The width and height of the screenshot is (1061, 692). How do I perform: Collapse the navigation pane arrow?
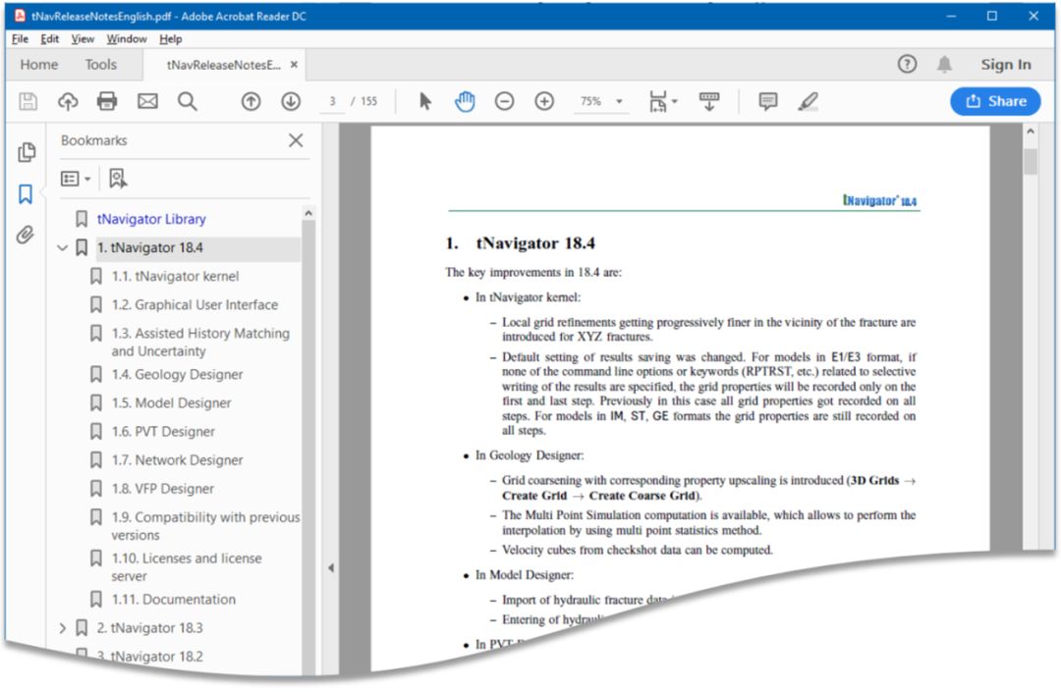tap(331, 567)
